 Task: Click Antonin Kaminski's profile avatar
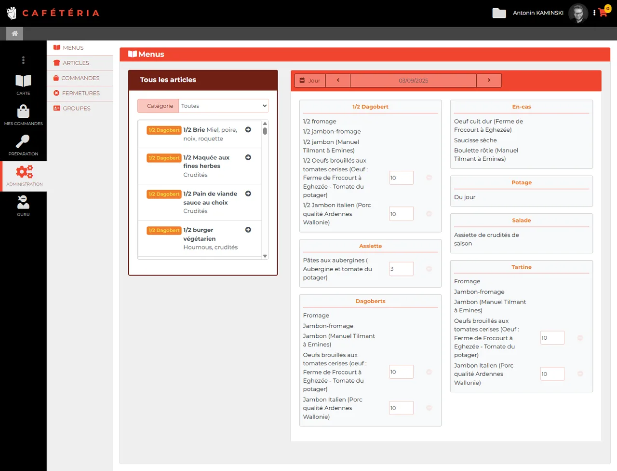(578, 13)
